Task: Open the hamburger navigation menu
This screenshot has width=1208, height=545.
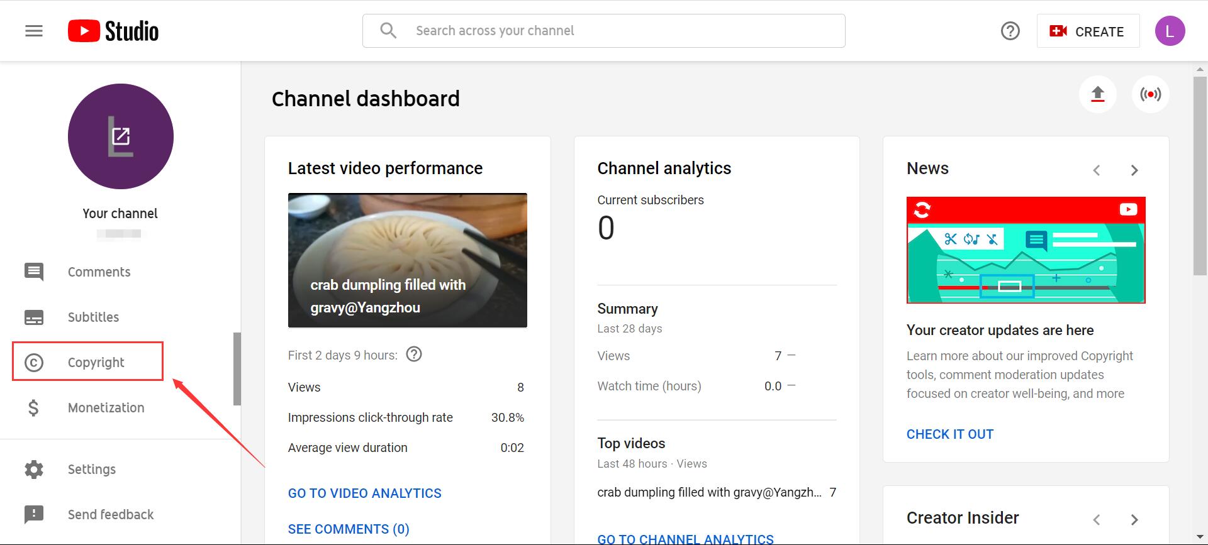Action: (x=34, y=31)
